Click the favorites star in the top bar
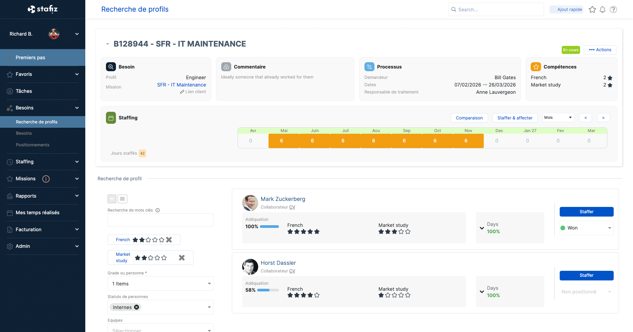 click(592, 9)
